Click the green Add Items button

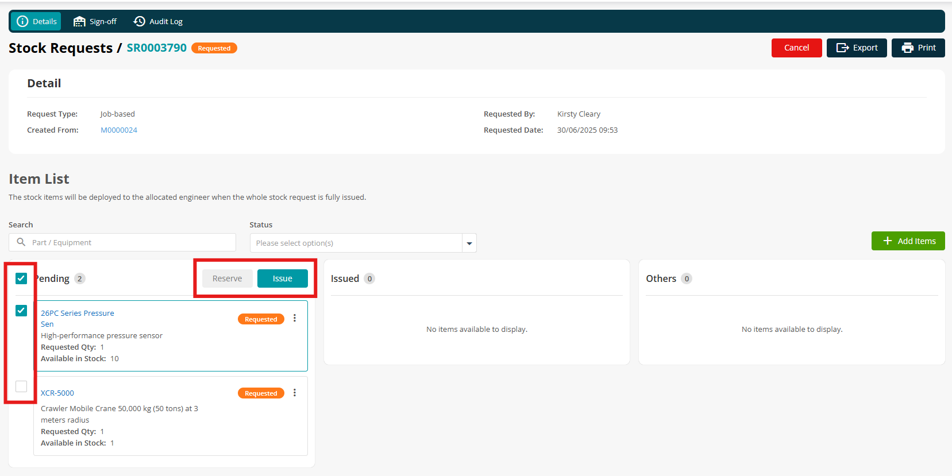click(908, 241)
